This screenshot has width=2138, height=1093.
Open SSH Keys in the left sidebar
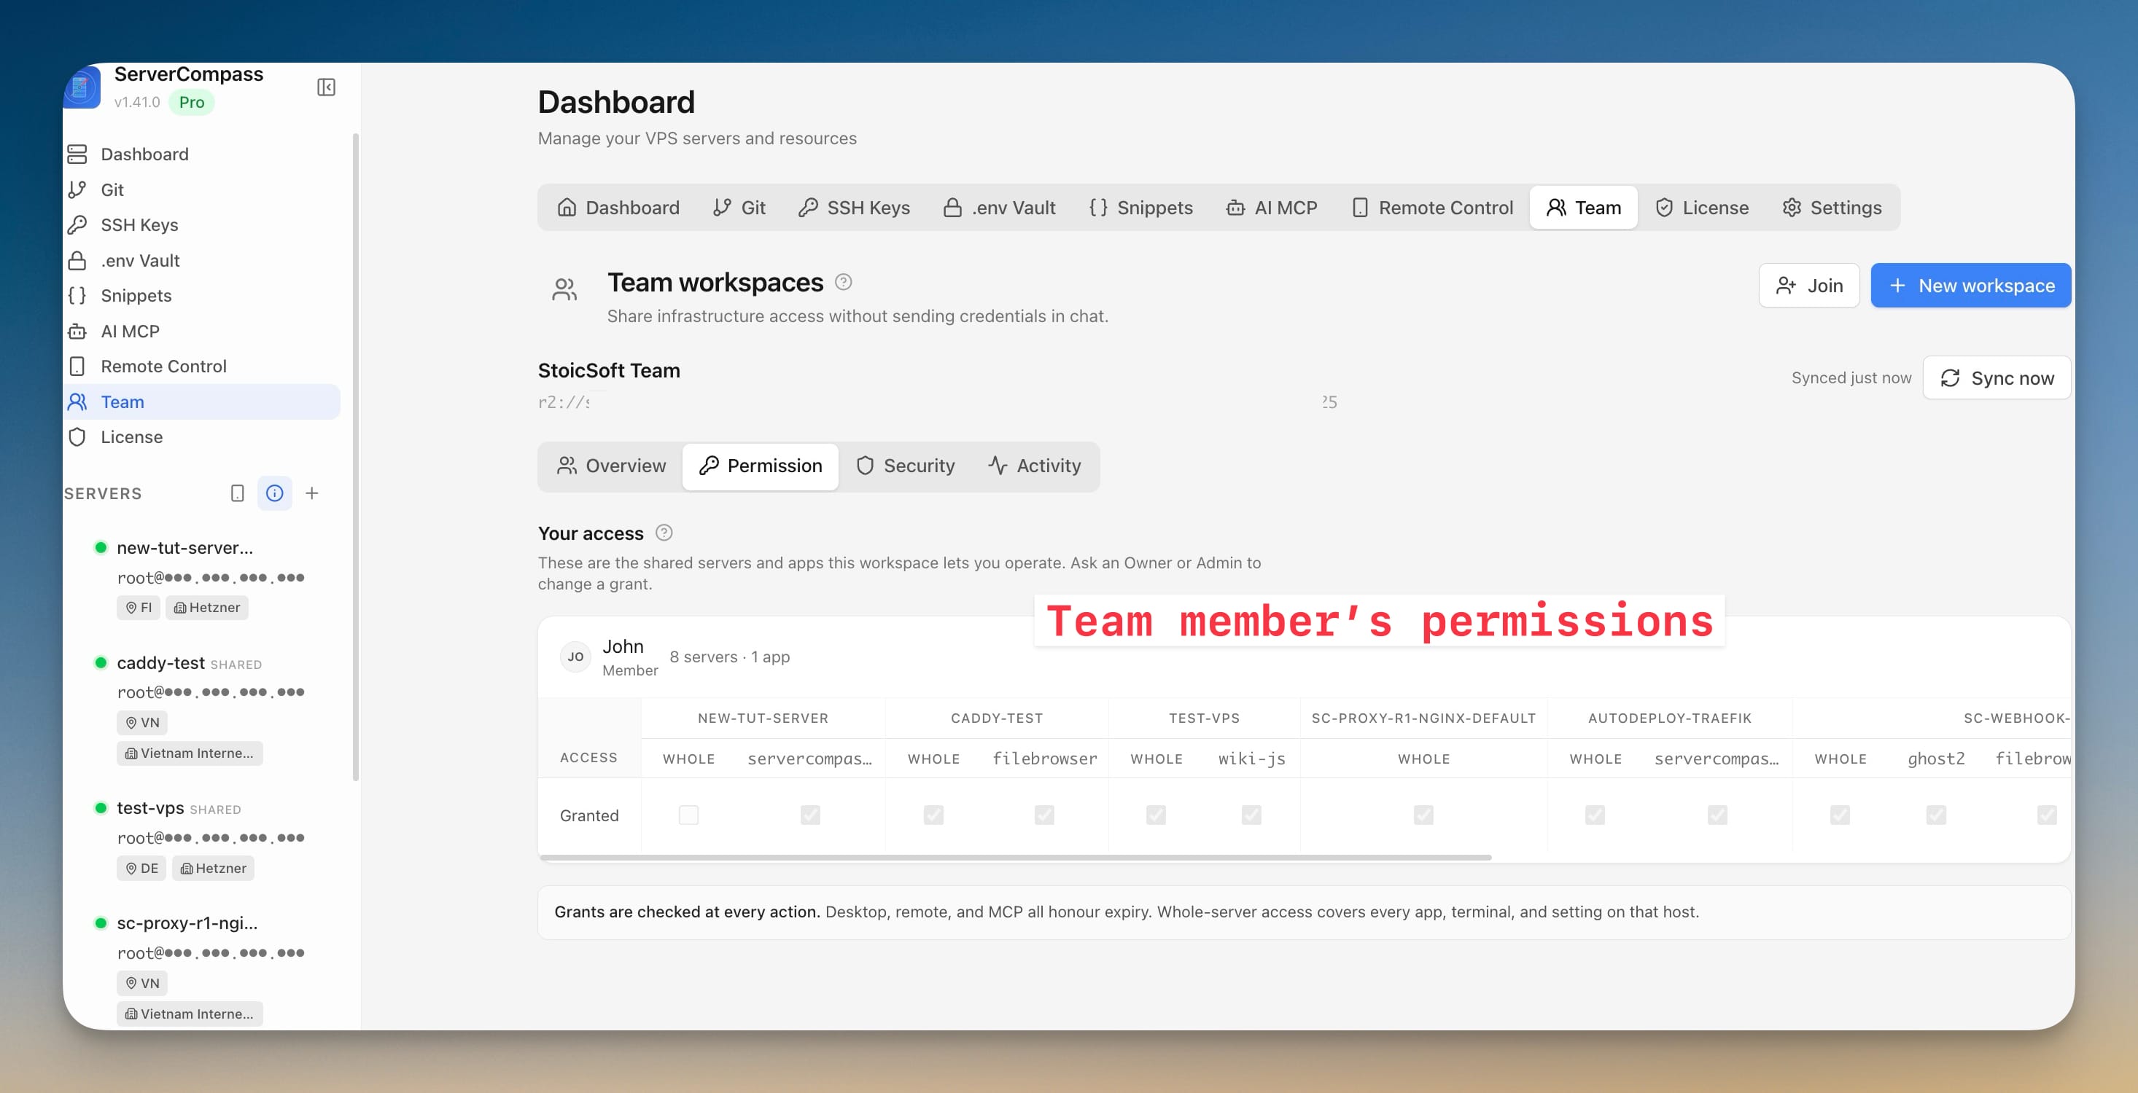pyautogui.click(x=202, y=224)
